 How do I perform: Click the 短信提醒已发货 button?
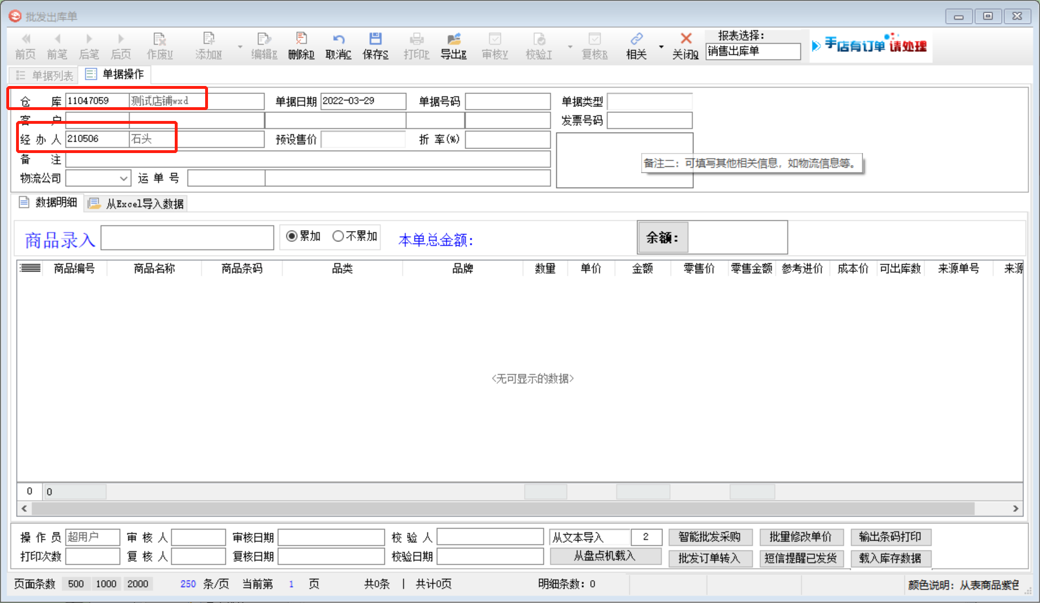click(x=800, y=558)
